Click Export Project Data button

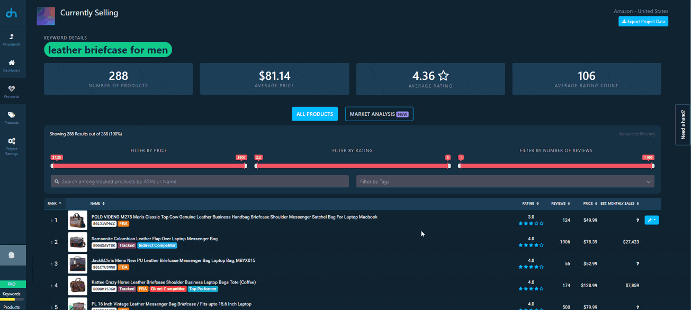pyautogui.click(x=643, y=21)
